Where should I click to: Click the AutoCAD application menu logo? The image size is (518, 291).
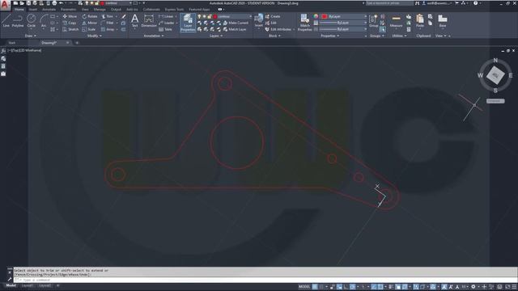coord(5,6)
